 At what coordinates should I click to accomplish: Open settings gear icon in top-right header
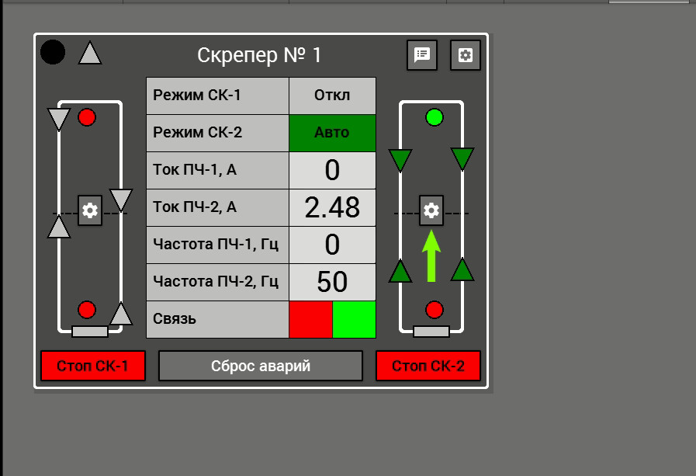click(466, 55)
